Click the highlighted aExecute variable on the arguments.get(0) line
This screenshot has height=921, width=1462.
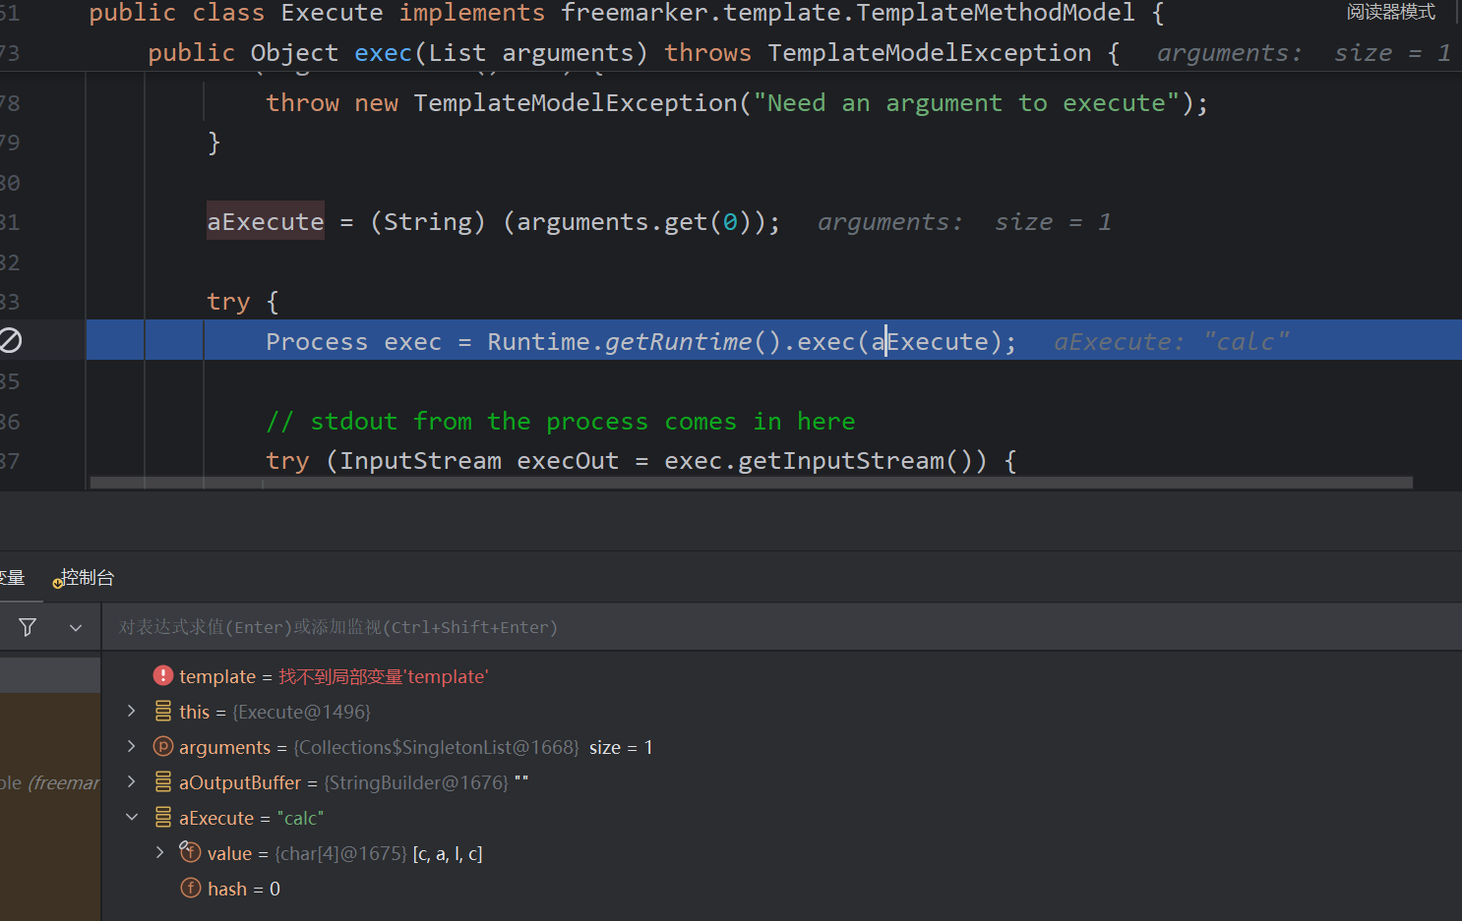[266, 222]
